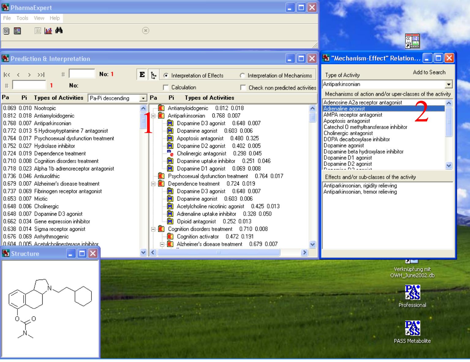
Task: Collapse the Antiparkinsonian tree node
Action: [153, 116]
